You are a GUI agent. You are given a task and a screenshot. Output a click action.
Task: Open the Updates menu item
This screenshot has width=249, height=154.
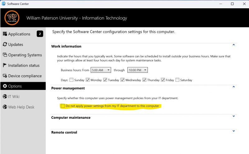point(16,45)
